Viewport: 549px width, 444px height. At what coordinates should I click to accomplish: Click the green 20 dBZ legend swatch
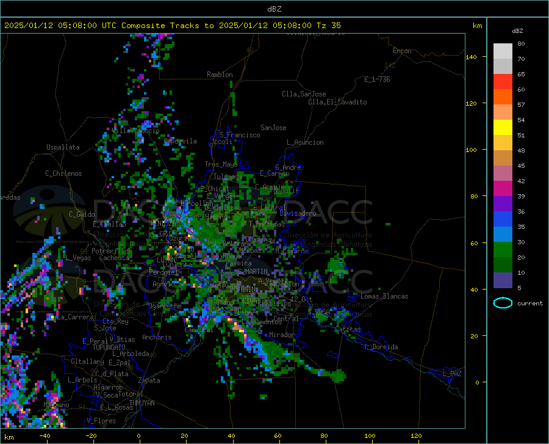pos(503,250)
